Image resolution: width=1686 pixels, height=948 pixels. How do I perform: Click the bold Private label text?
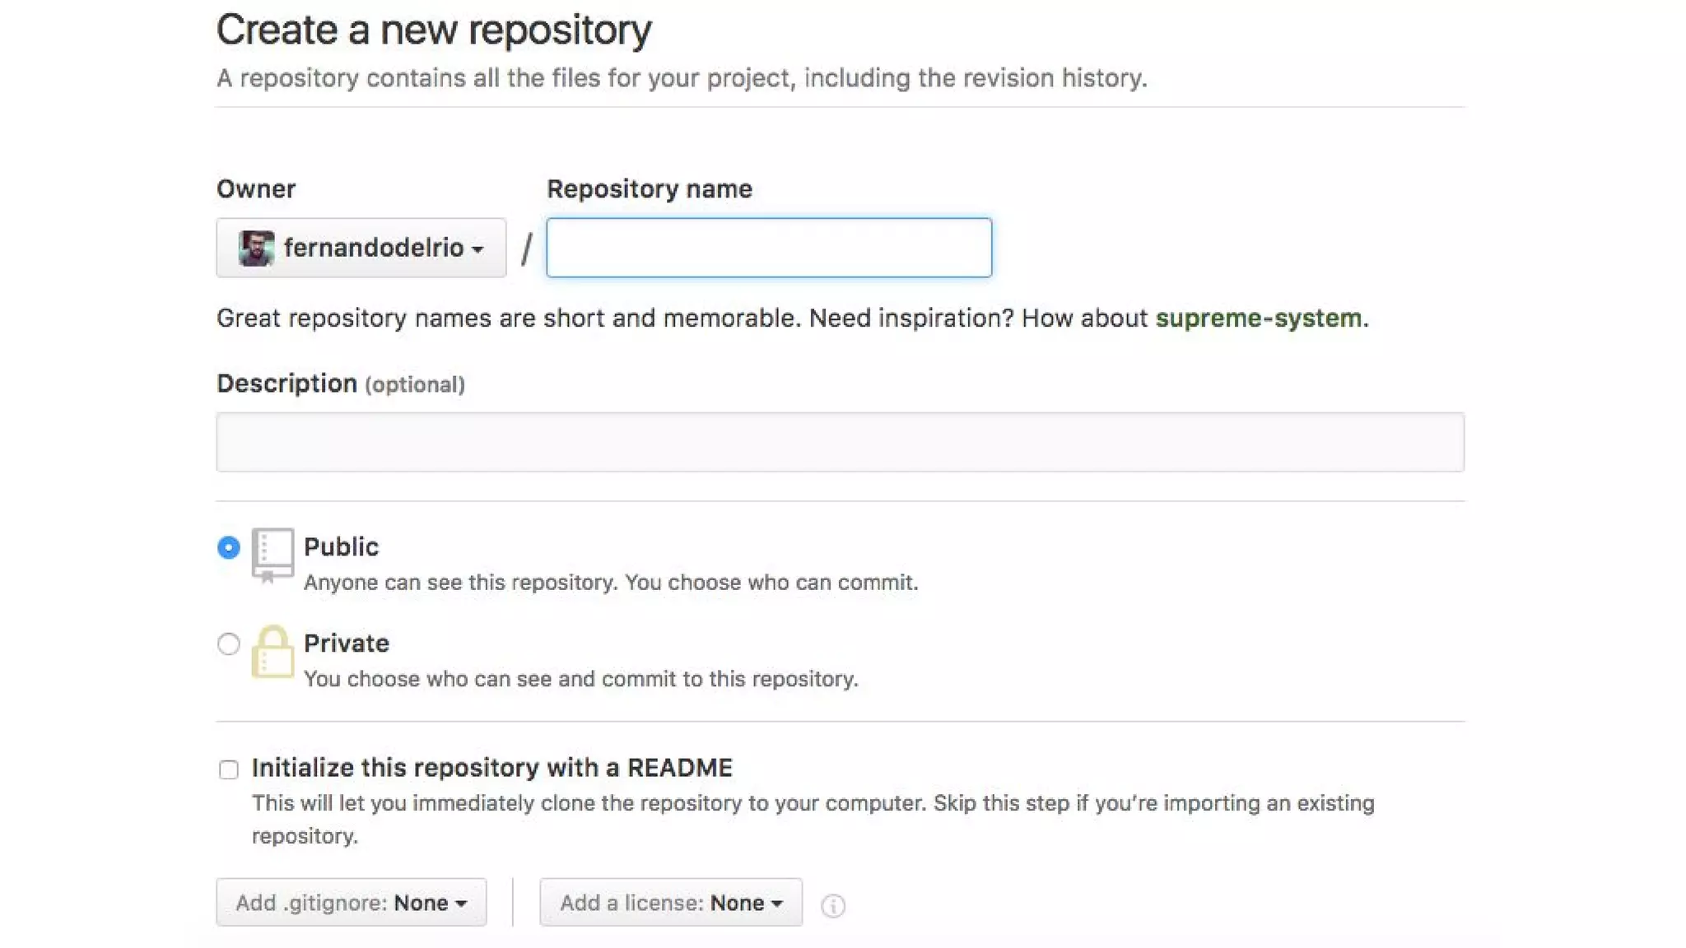click(346, 644)
